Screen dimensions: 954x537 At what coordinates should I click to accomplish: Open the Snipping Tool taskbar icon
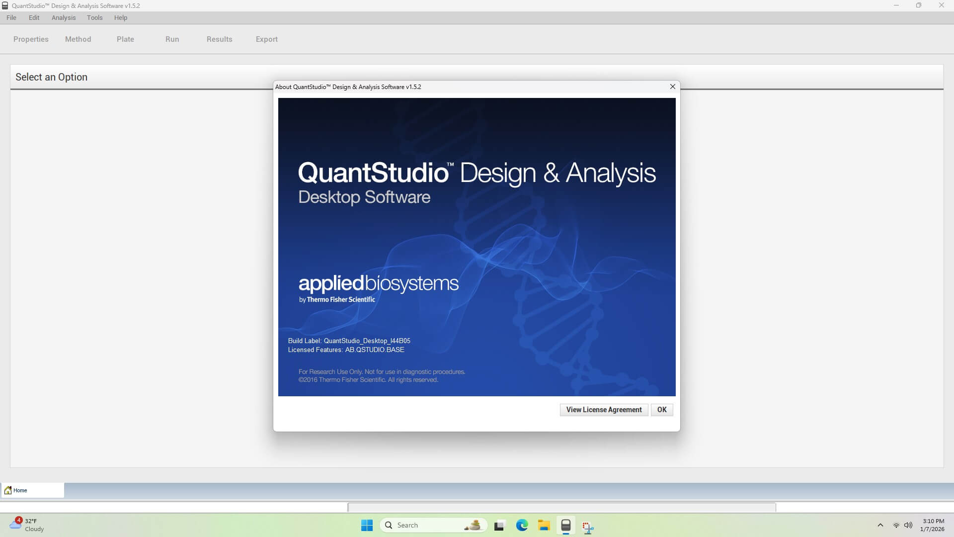point(588,526)
